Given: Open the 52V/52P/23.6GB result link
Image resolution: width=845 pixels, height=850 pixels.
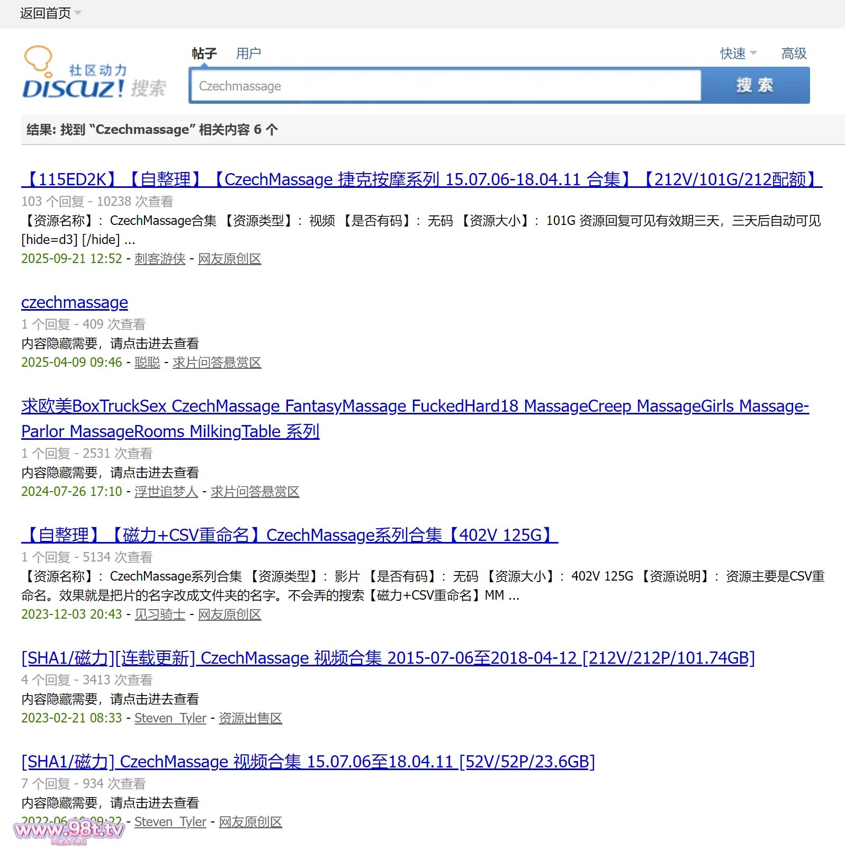Looking at the screenshot, I should click(308, 762).
